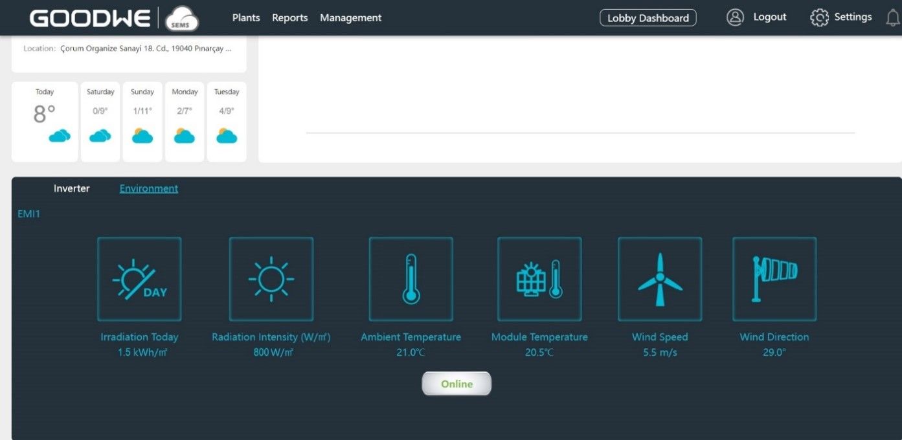Select the Environment tab
The image size is (902, 440).
(149, 189)
